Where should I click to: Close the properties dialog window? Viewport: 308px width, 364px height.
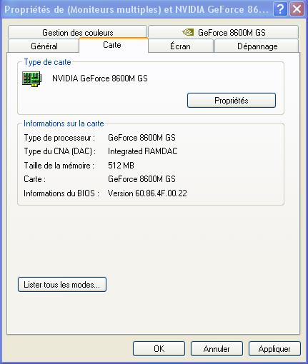pos(297,9)
